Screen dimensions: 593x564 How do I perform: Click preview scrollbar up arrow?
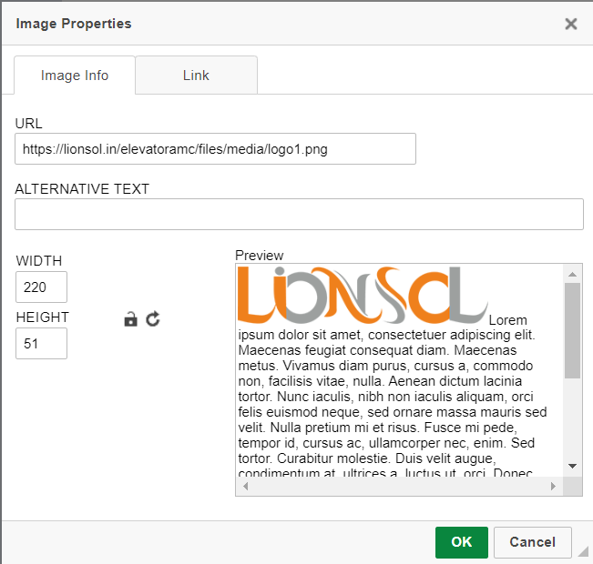(x=572, y=274)
